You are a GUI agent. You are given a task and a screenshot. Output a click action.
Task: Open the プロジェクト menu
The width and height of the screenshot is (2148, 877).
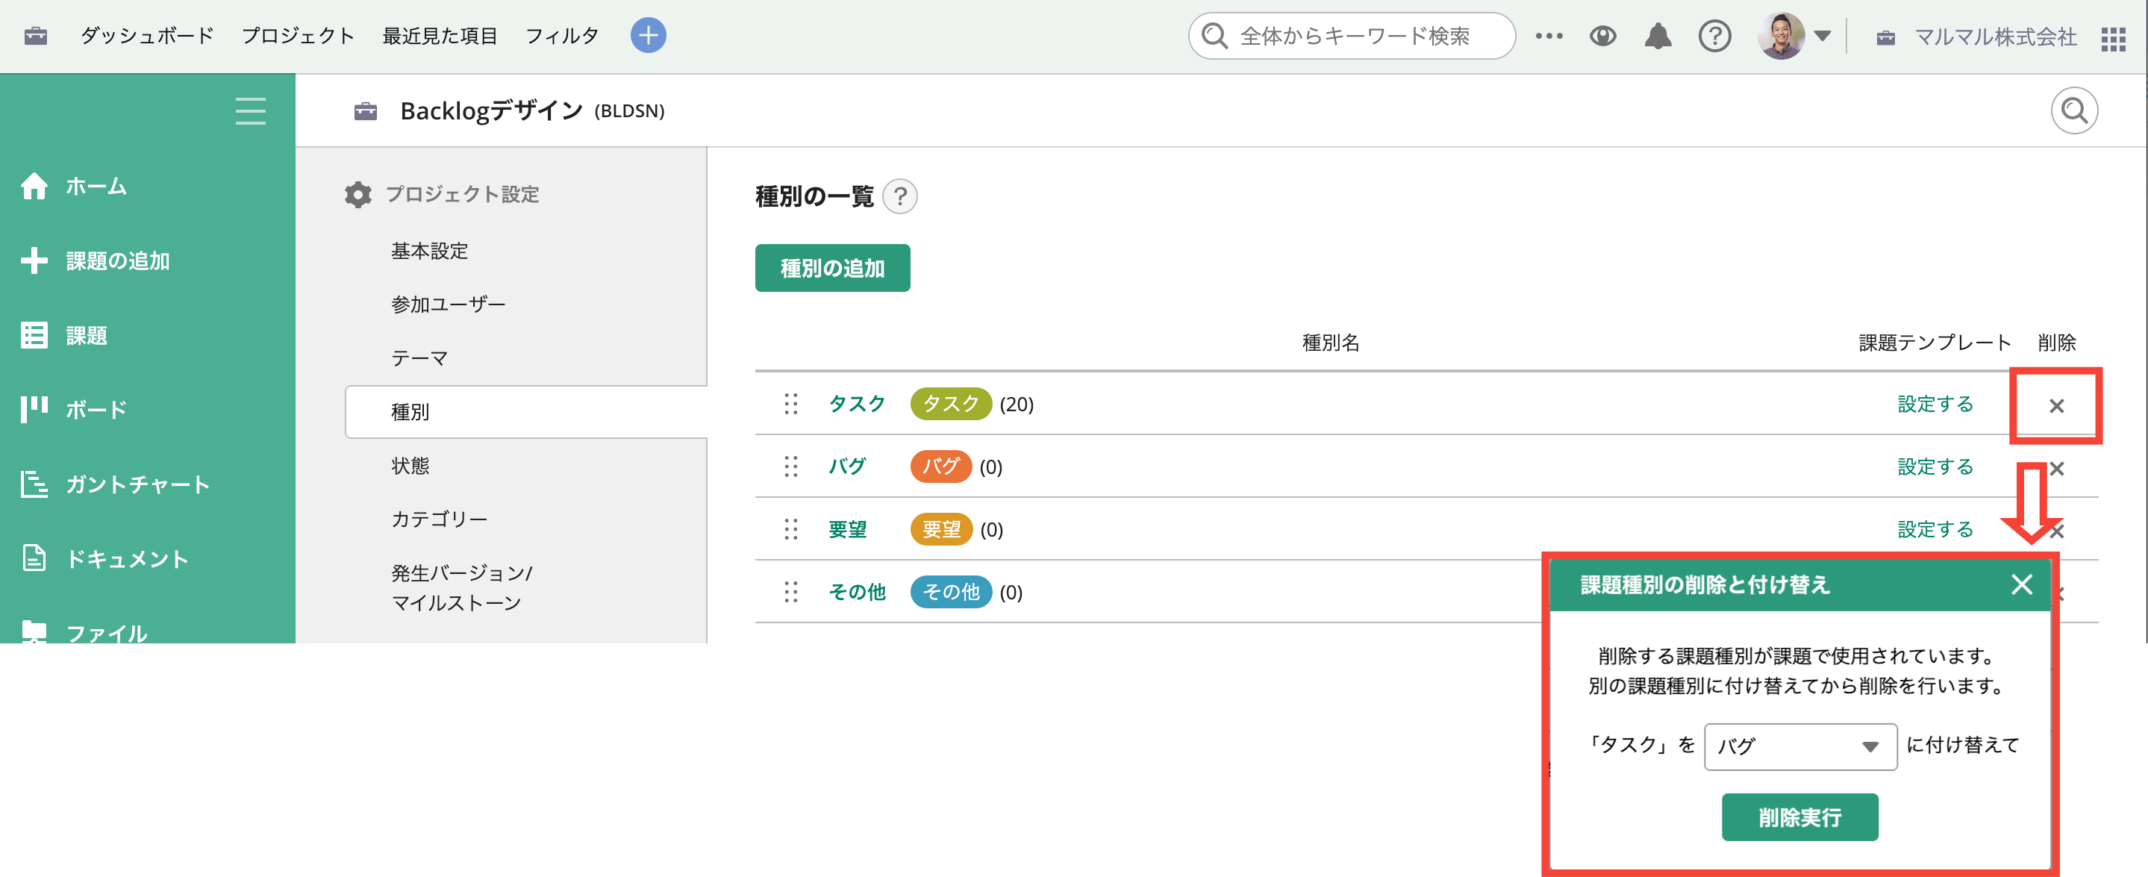pyautogui.click(x=298, y=36)
